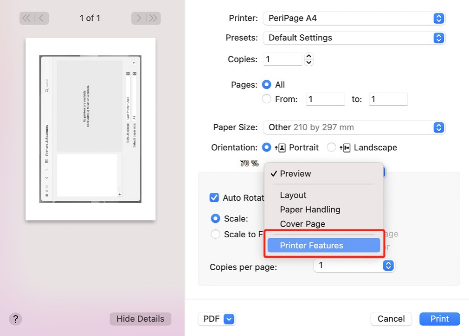Increment Copies using the stepper arrows
The height and width of the screenshot is (336, 469).
(308, 56)
